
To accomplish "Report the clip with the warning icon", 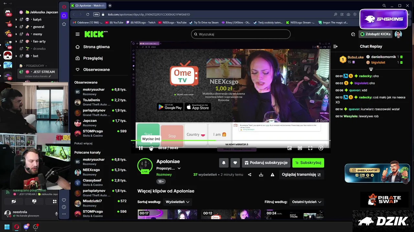I will [272, 175].
